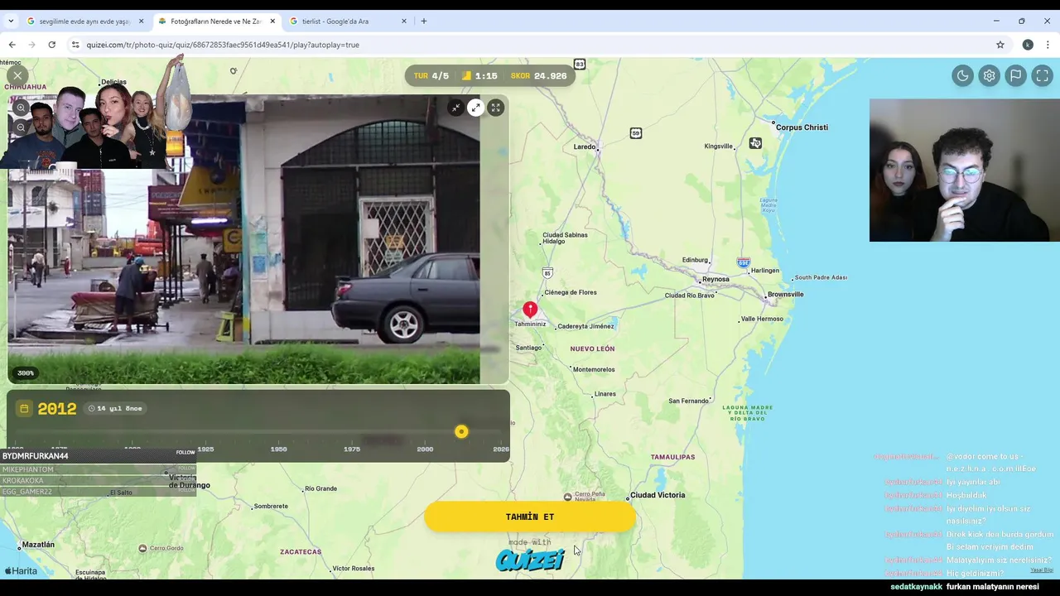1060x596 pixels.
Task: Shrink the photo panel with collapse arrows
Action: click(x=455, y=108)
